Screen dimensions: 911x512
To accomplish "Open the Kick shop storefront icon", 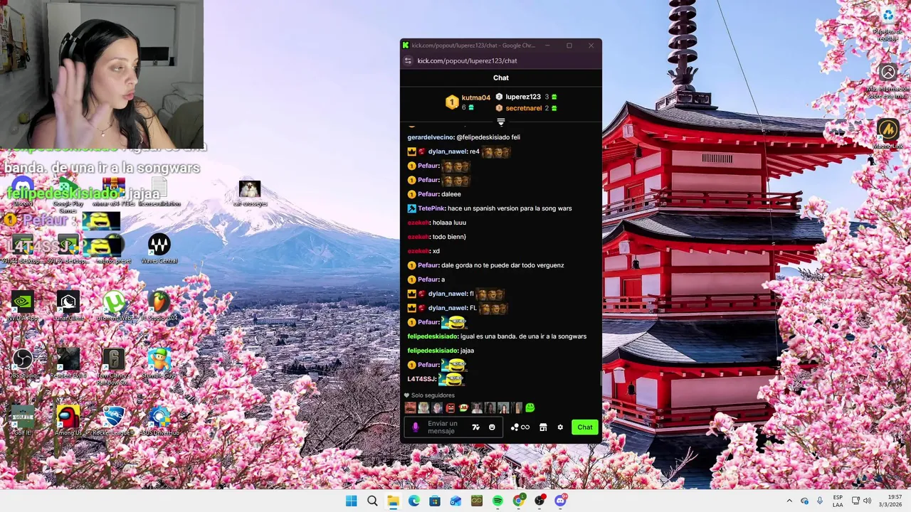I will coord(543,427).
